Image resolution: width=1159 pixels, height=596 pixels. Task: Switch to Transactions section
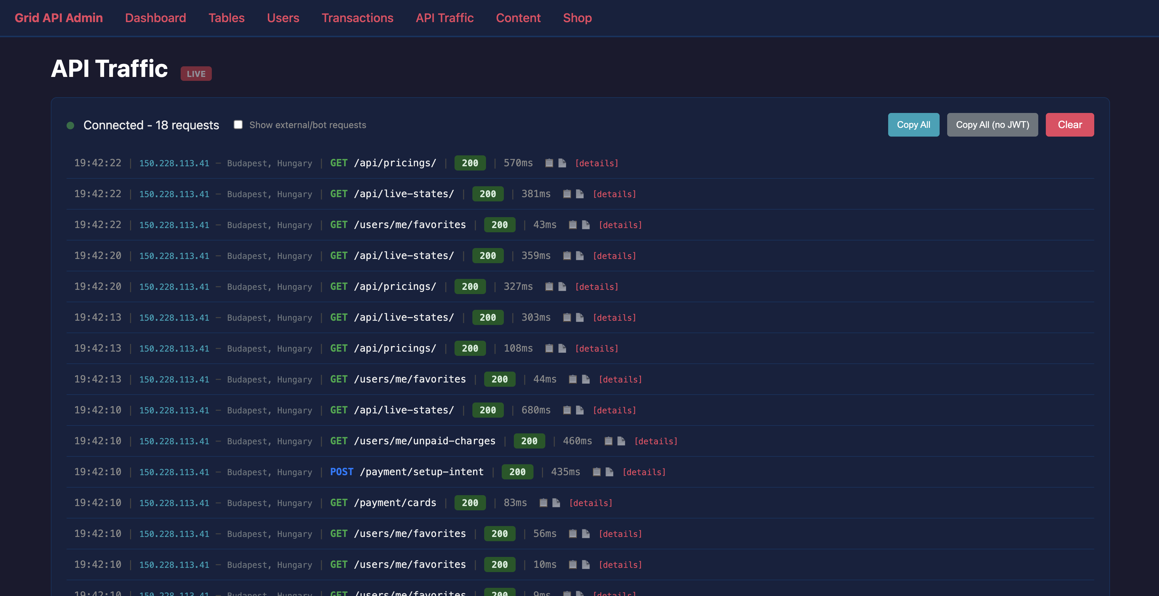(x=357, y=18)
